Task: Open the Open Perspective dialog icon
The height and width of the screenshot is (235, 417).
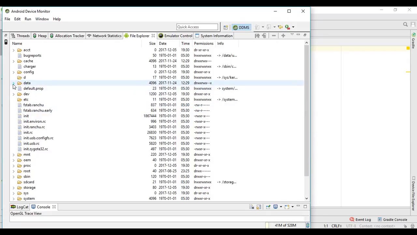Action: pyautogui.click(x=225, y=27)
